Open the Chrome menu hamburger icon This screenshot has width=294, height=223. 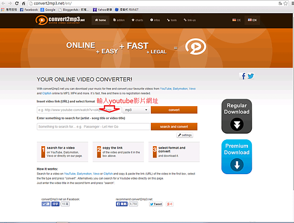point(293,3)
